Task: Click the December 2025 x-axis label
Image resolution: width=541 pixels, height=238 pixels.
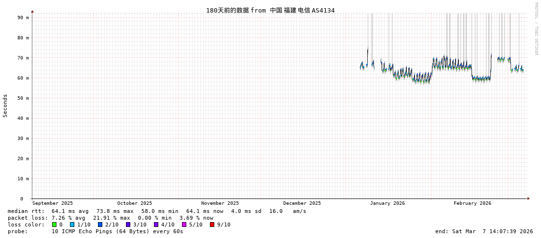Action: 302,203
